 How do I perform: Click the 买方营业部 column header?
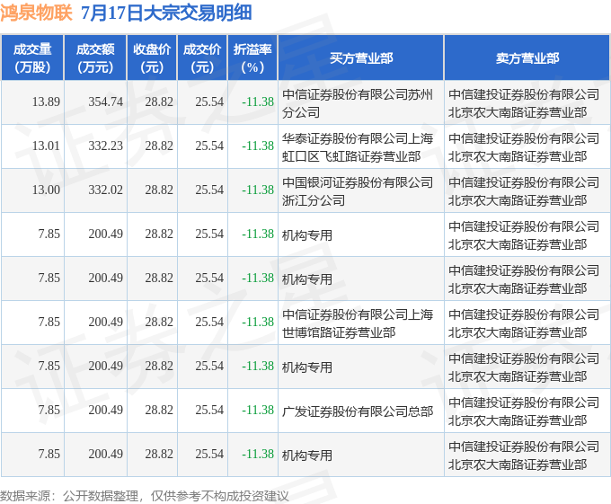pos(361,58)
